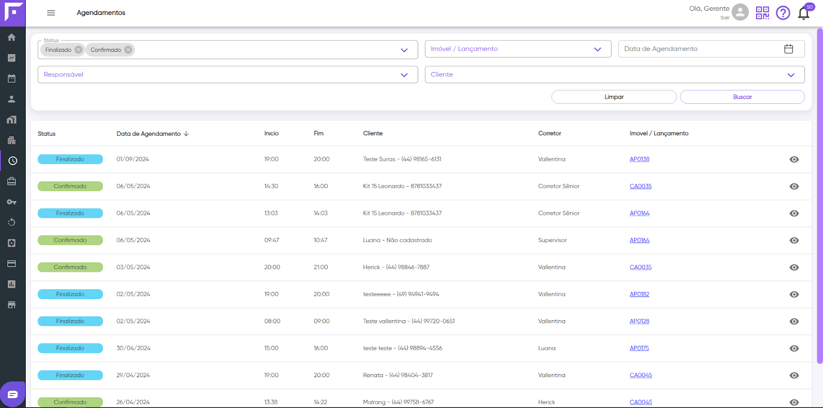Click the Corretor column header
The width and height of the screenshot is (823, 408).
click(x=550, y=133)
